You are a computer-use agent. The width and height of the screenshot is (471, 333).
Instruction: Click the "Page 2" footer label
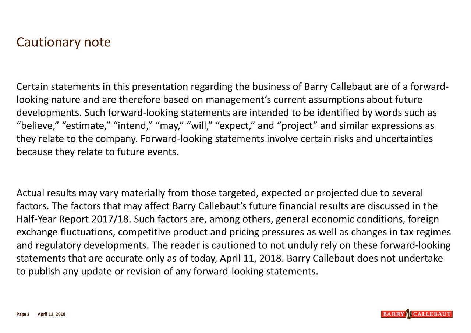coord(23,314)
